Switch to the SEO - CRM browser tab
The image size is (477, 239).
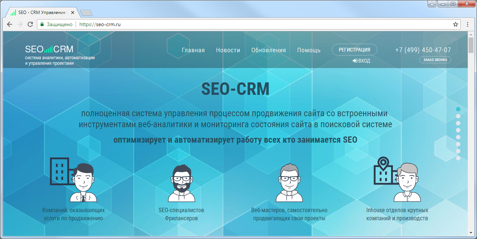pyautogui.click(x=42, y=13)
